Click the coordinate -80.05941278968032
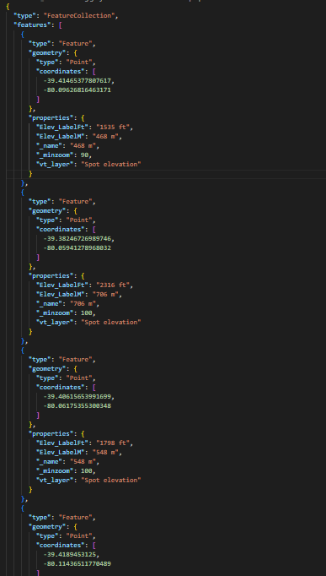 [77, 248]
